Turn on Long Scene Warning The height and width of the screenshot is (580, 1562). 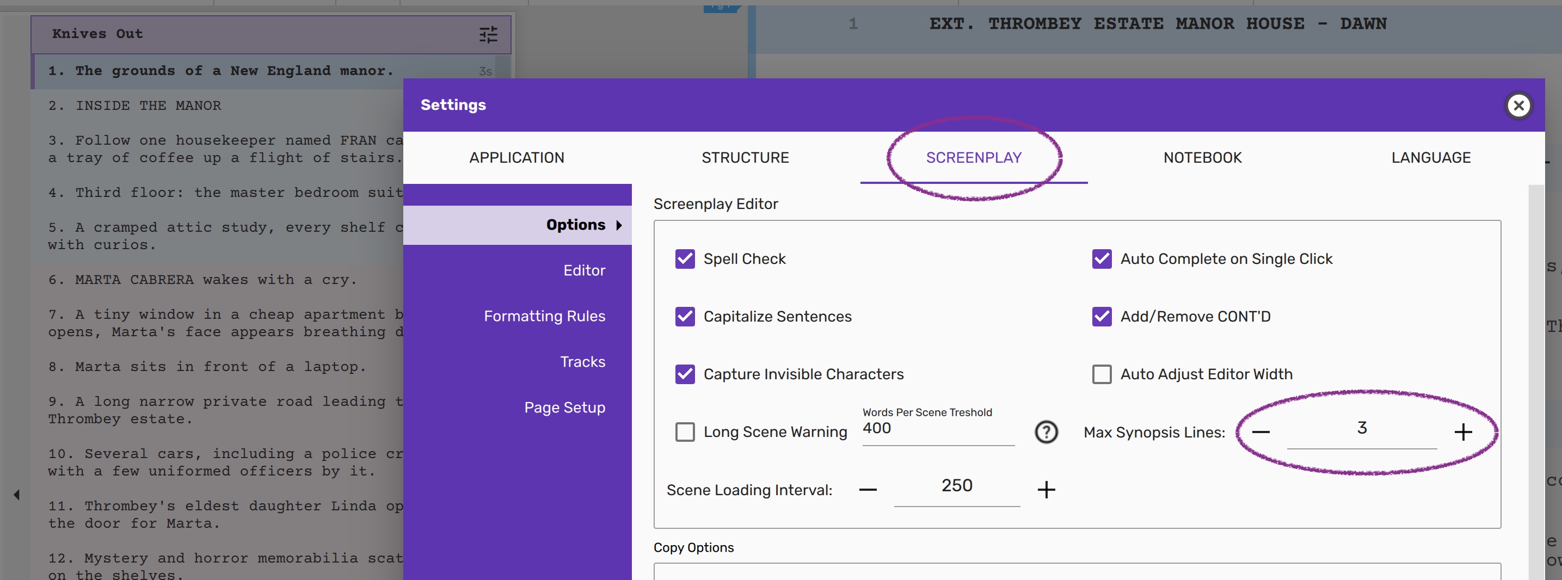[x=685, y=432]
